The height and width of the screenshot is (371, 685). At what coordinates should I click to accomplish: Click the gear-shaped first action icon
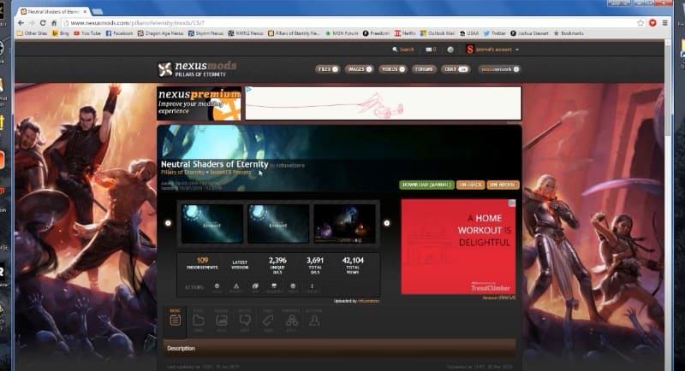[x=217, y=287]
